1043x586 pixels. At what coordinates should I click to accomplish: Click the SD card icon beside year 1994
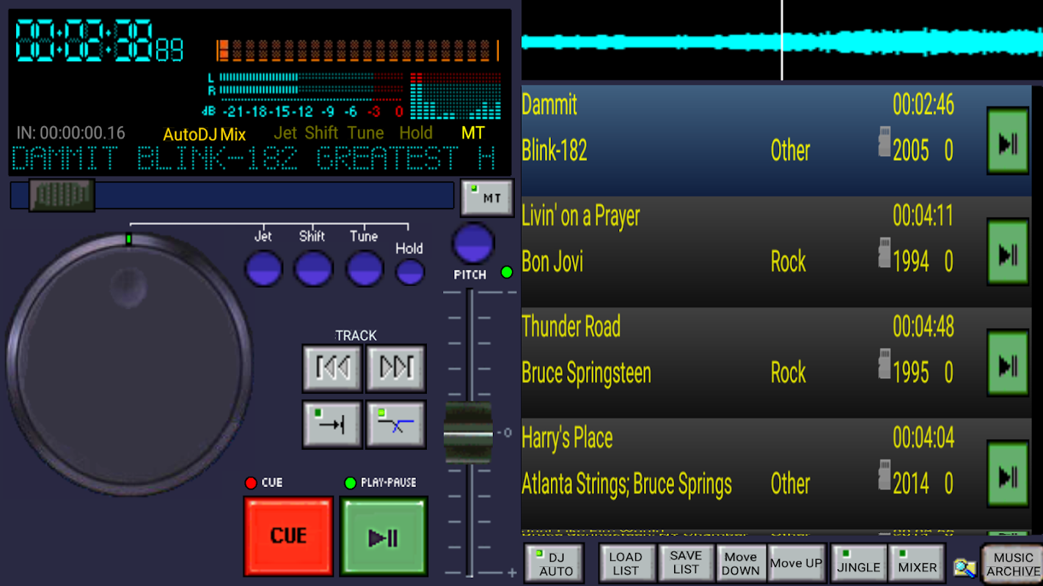(885, 253)
